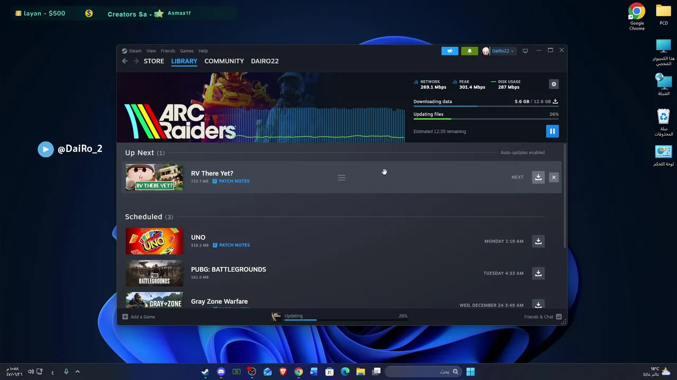The height and width of the screenshot is (380, 677).
Task: Open the Google Chrome desktop shortcut
Action: [x=637, y=17]
